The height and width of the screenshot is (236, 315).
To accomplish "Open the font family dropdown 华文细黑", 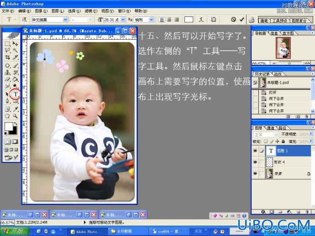I will pyautogui.click(x=65, y=20).
